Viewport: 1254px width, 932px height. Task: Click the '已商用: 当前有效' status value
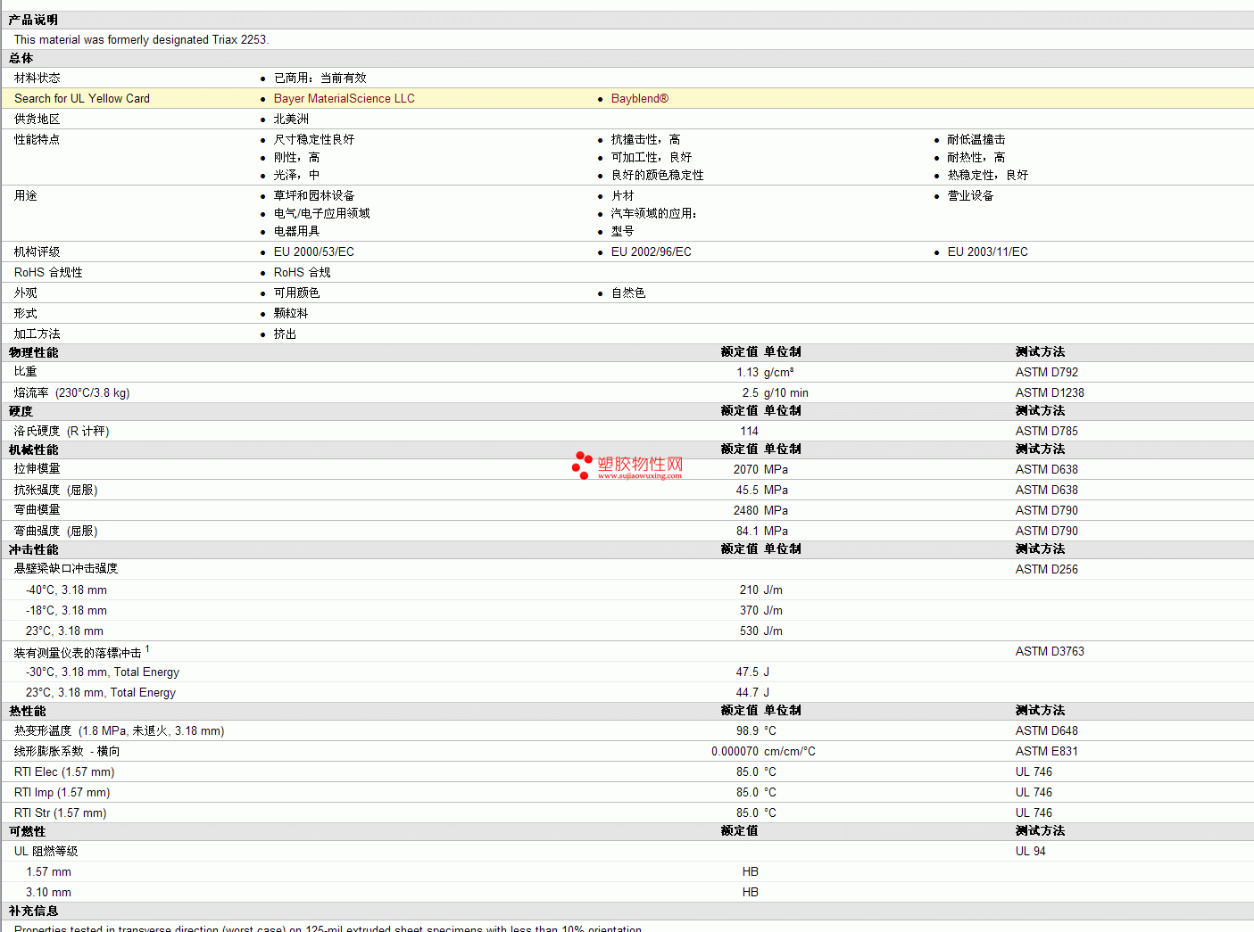320,78
